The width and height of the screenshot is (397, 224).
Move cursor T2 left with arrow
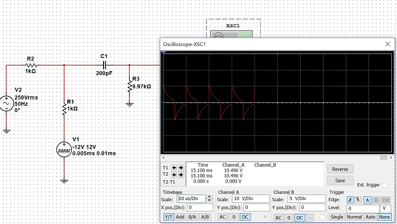click(x=174, y=175)
